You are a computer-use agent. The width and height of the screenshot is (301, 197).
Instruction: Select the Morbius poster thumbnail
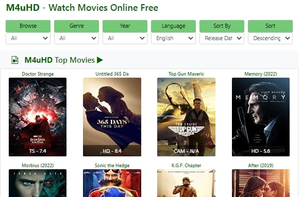click(38, 183)
